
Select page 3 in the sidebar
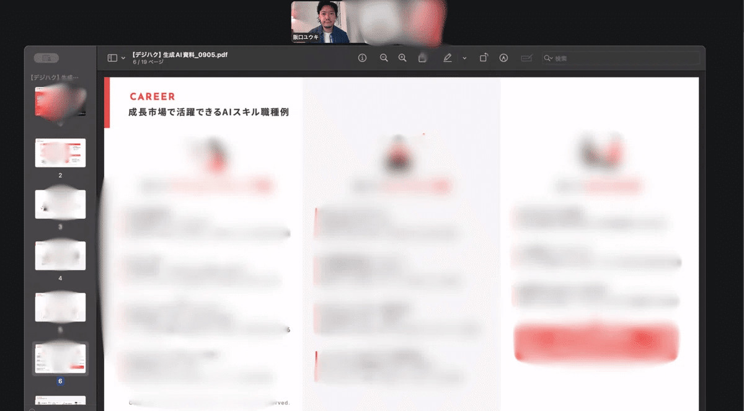coord(60,203)
